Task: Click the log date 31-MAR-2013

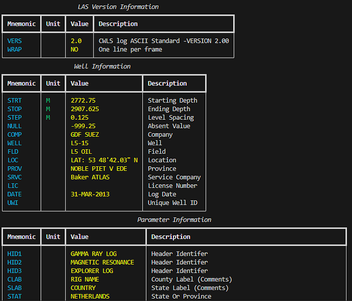Action: click(x=90, y=194)
